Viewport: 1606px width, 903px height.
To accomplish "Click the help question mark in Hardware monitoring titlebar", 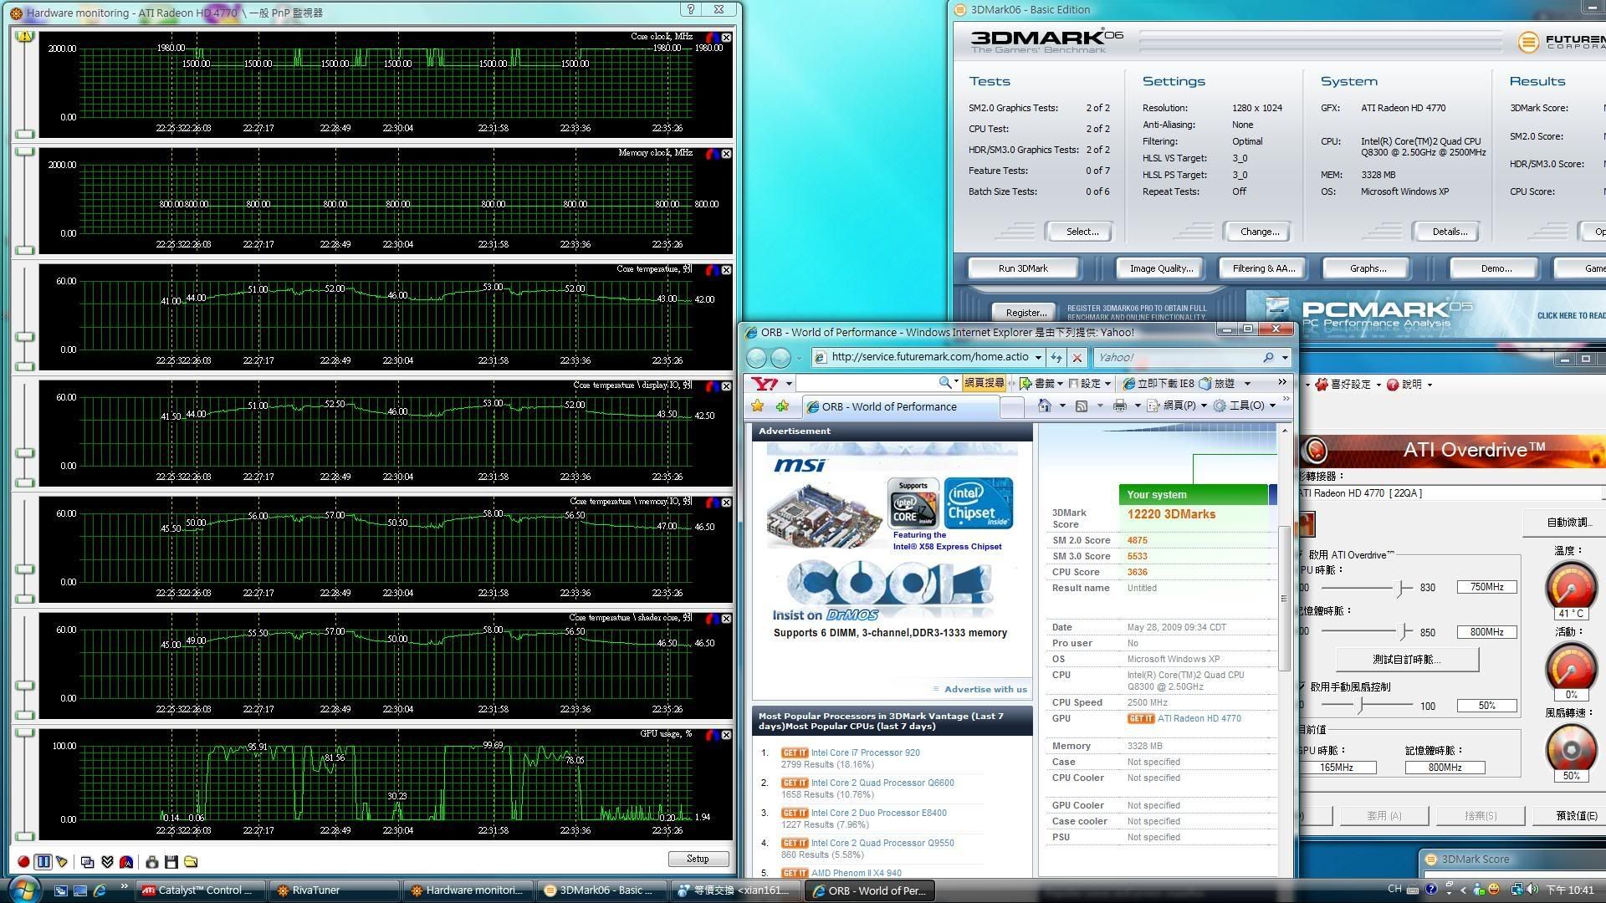I will (691, 9).
